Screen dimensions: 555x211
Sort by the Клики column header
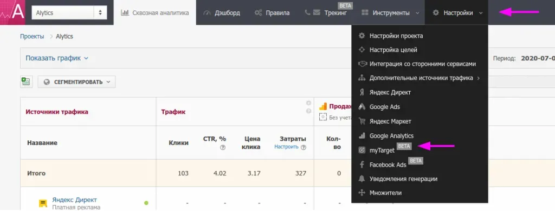tap(179, 143)
